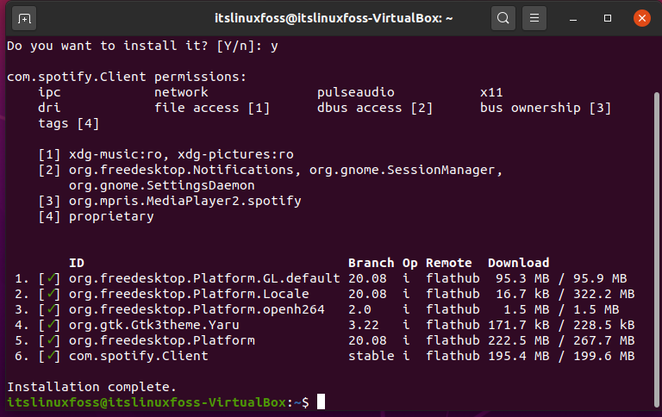The image size is (662, 417).
Task: Click the text org.freedesktop.Platform.openh264
Action: [197, 310]
